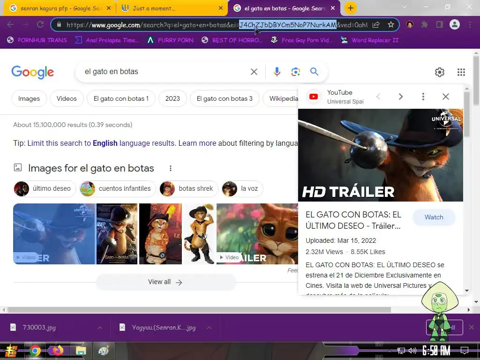Open the Chrome three-dot menu

[x=470, y=24]
